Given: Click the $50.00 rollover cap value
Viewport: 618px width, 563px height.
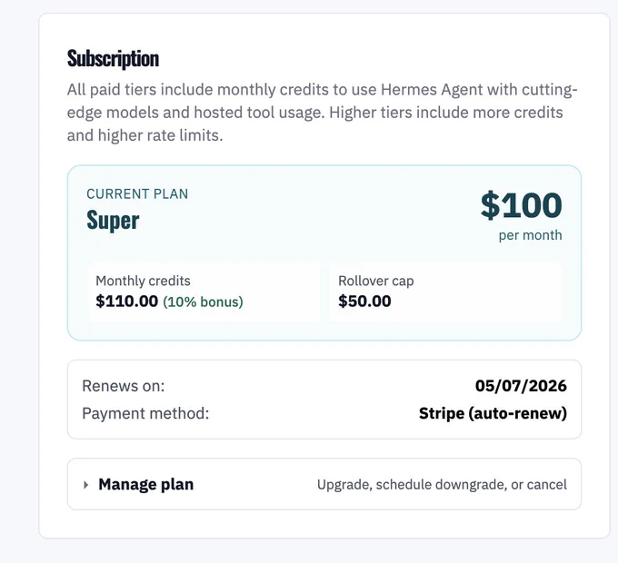Looking at the screenshot, I should (364, 301).
